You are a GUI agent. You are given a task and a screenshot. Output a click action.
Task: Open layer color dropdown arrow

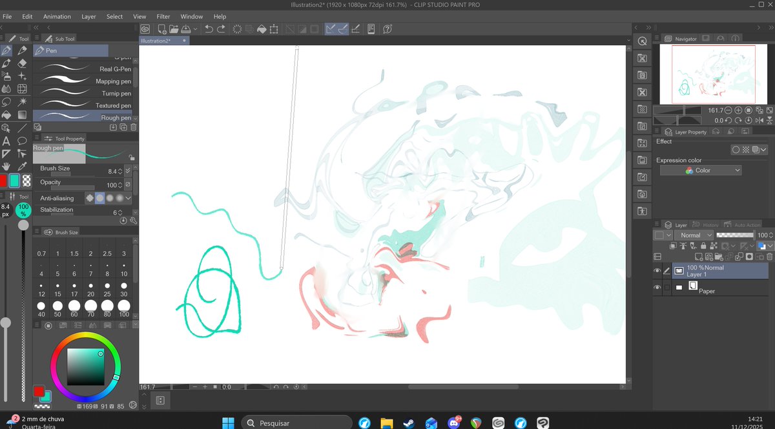pyautogui.click(x=770, y=246)
